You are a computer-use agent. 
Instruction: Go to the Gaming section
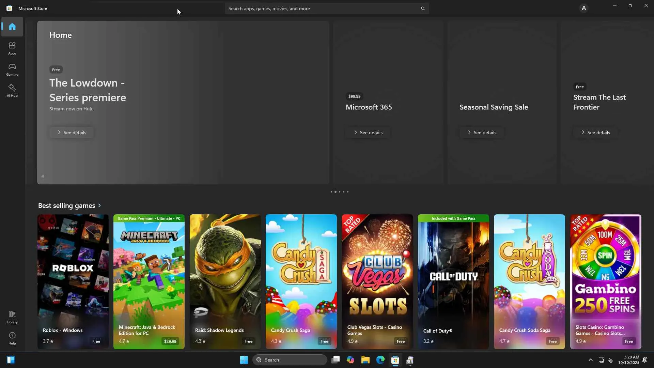pyautogui.click(x=12, y=69)
